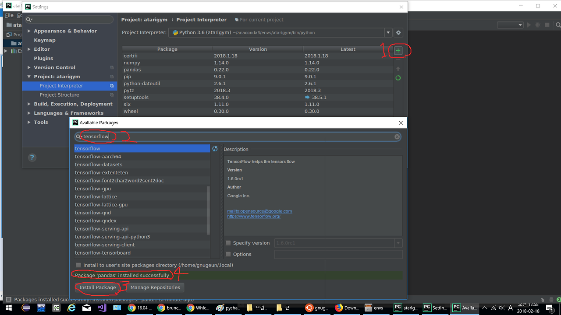Open Chrome window titled 16.04
The height and width of the screenshot is (315, 561).
[x=140, y=308]
